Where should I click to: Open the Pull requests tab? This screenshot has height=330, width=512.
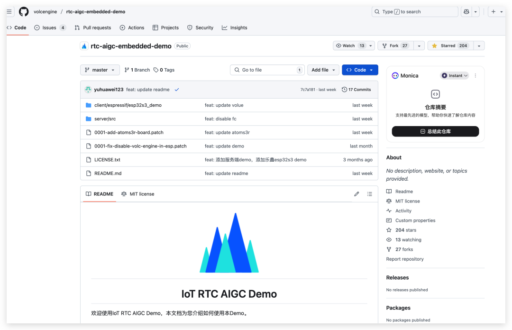tap(93, 28)
